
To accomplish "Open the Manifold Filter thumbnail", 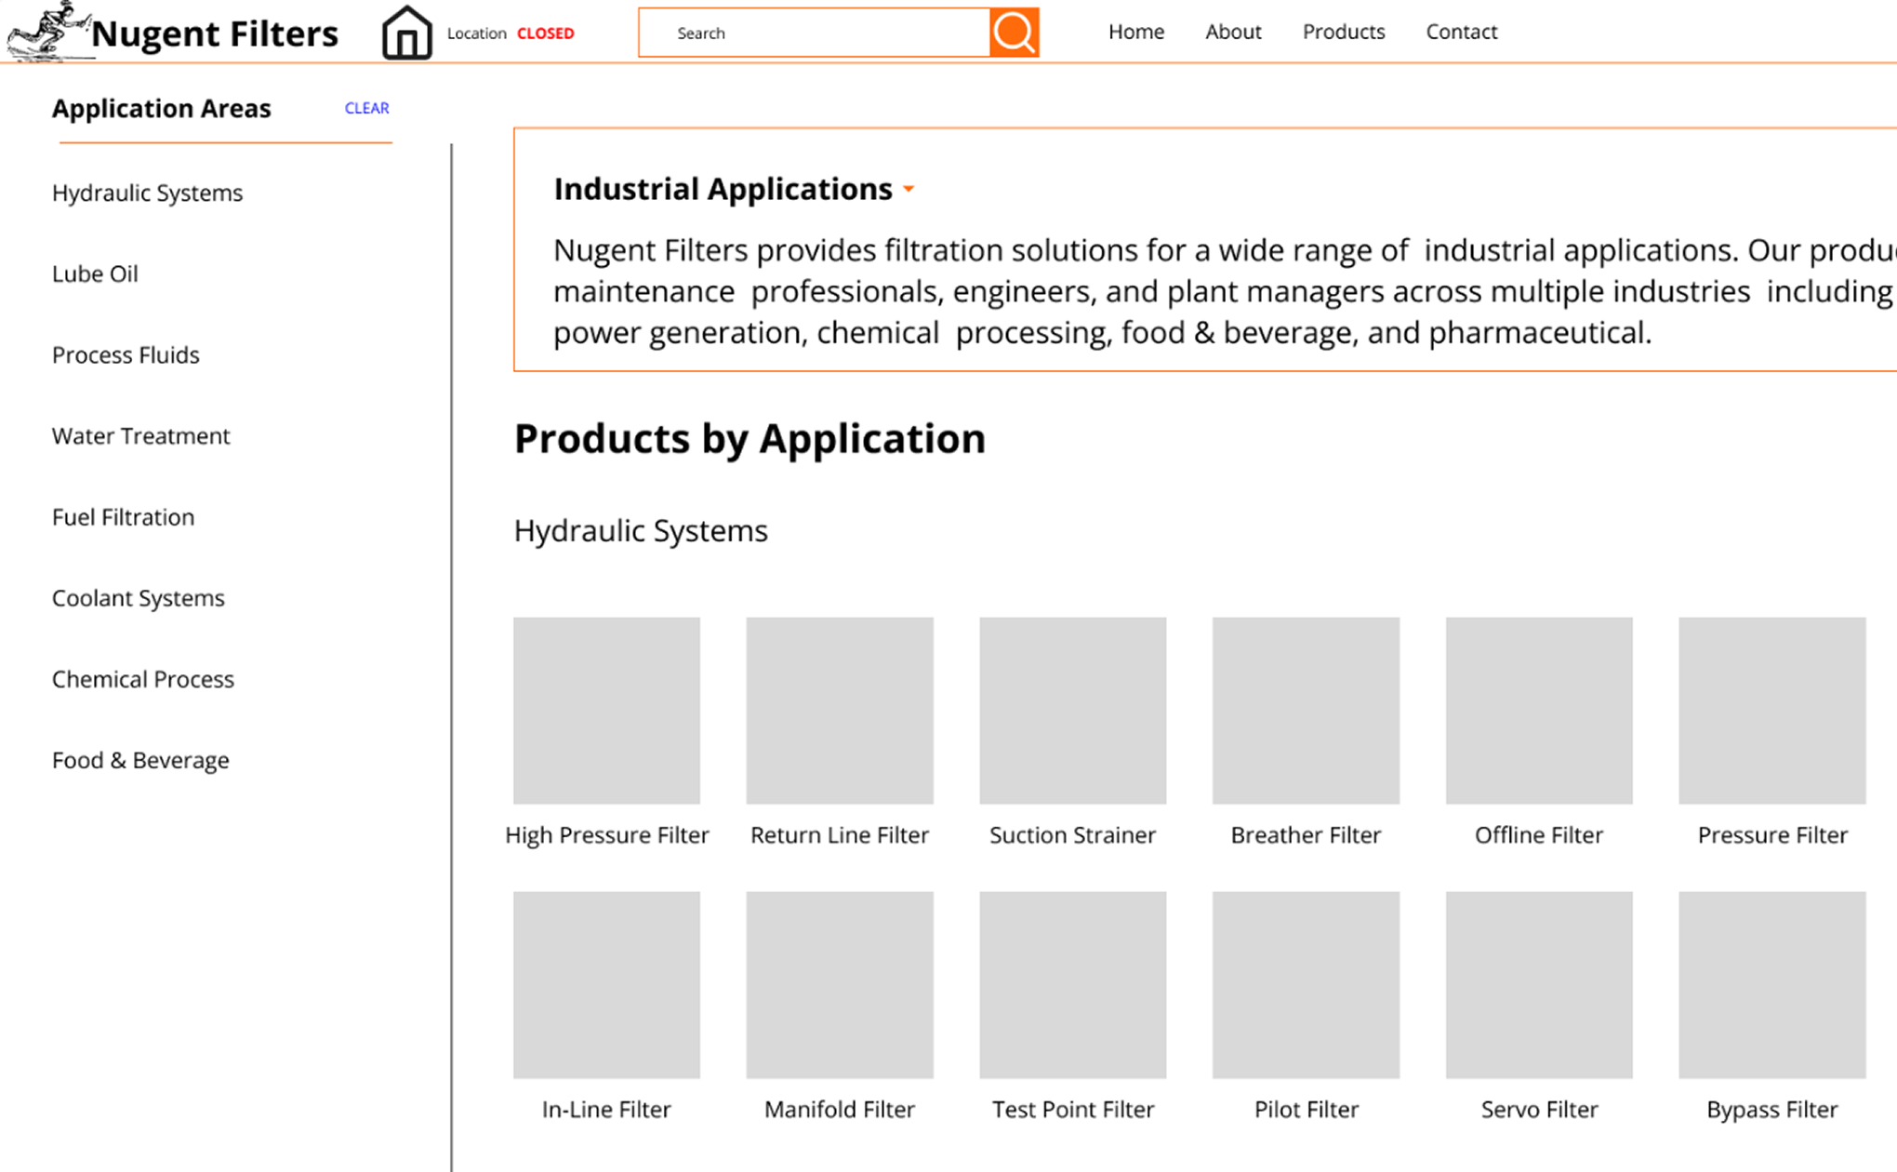I will click(x=840, y=985).
